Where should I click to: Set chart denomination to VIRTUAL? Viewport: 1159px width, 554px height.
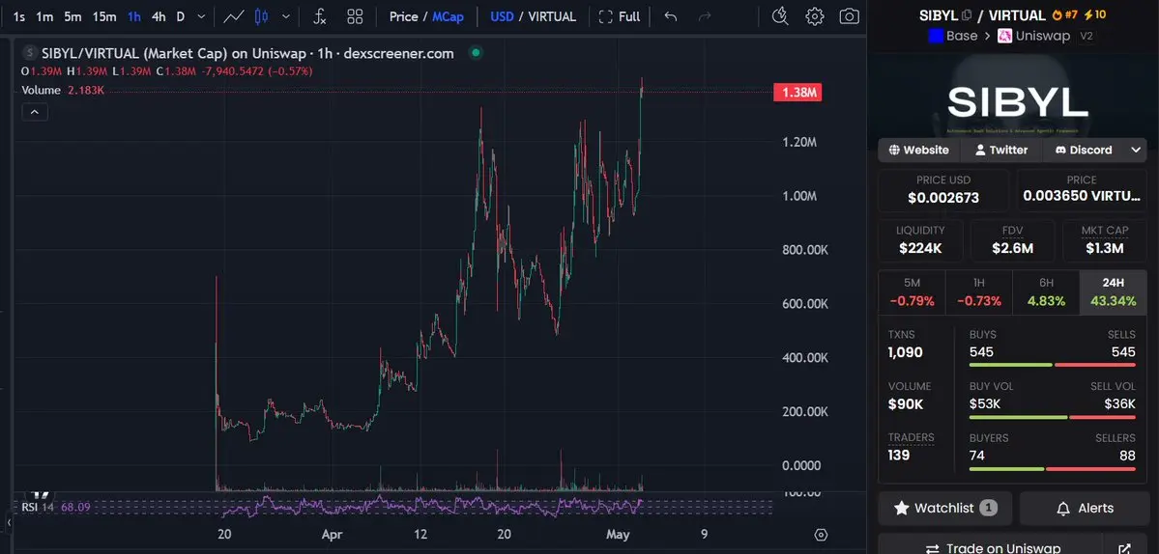(551, 16)
